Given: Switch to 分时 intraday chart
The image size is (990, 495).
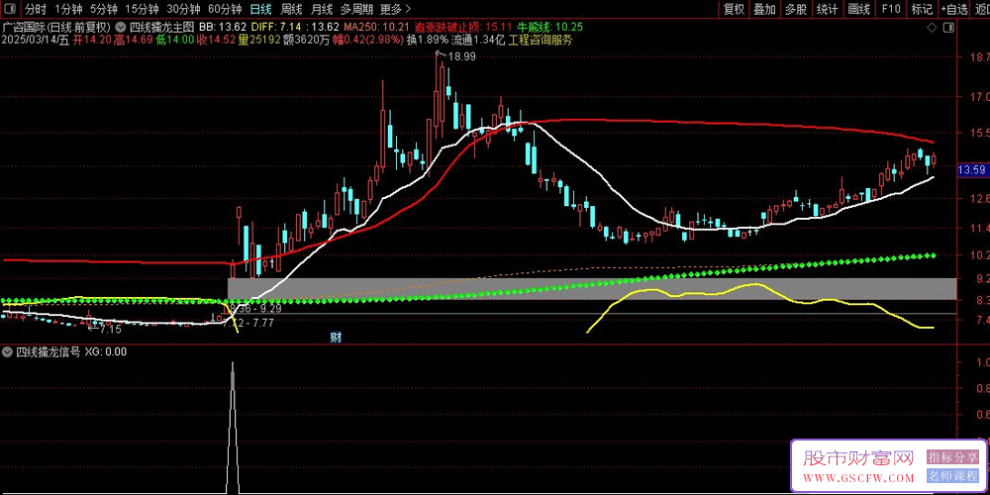Looking at the screenshot, I should (36, 9).
